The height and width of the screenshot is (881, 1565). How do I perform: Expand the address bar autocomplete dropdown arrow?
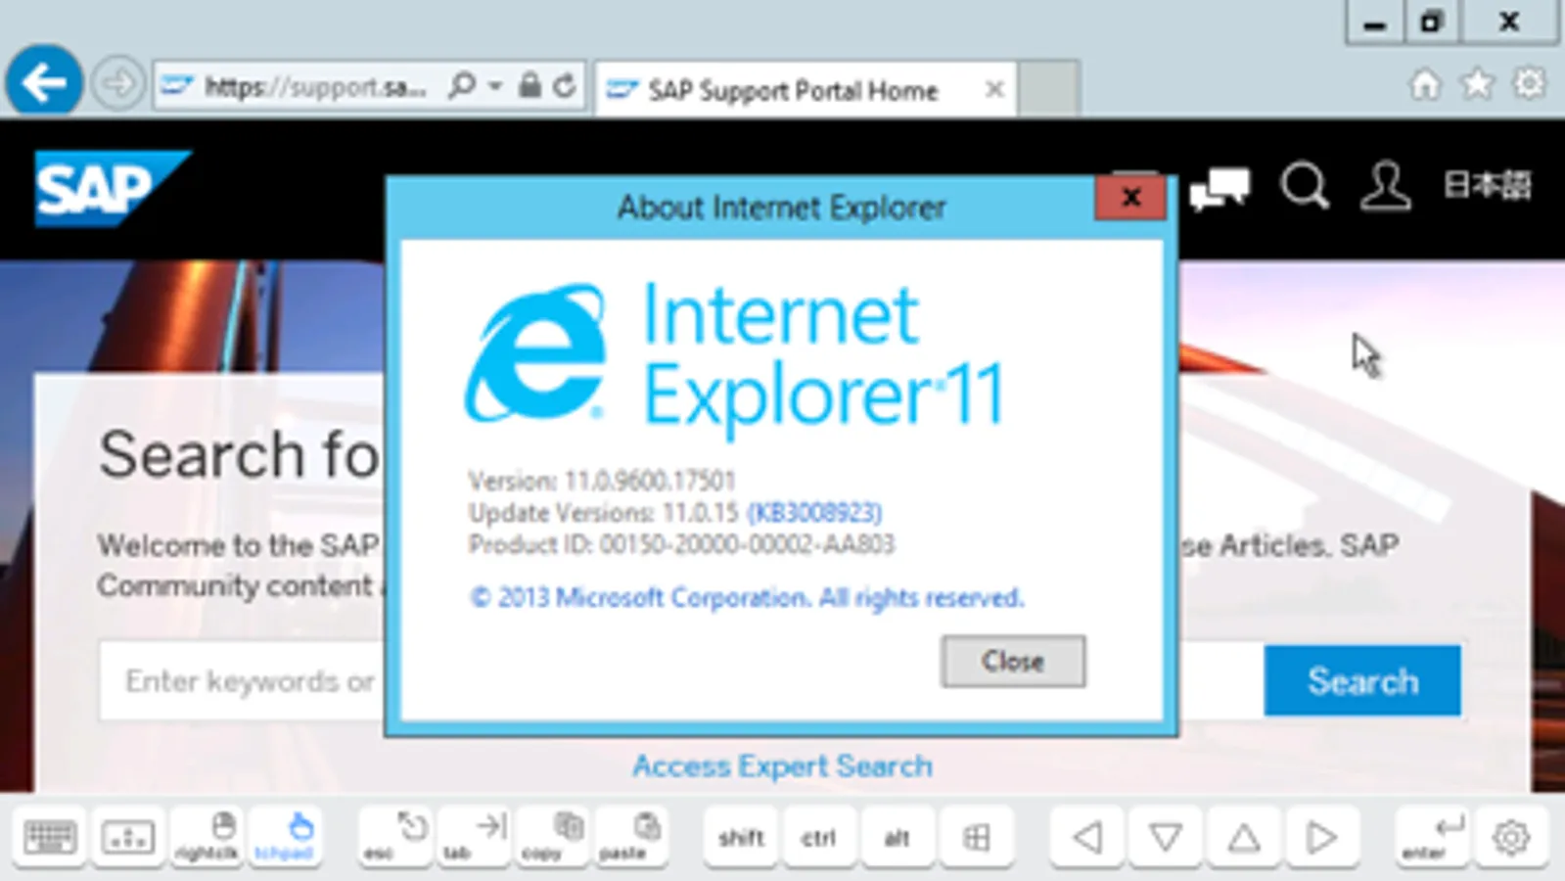click(x=495, y=86)
